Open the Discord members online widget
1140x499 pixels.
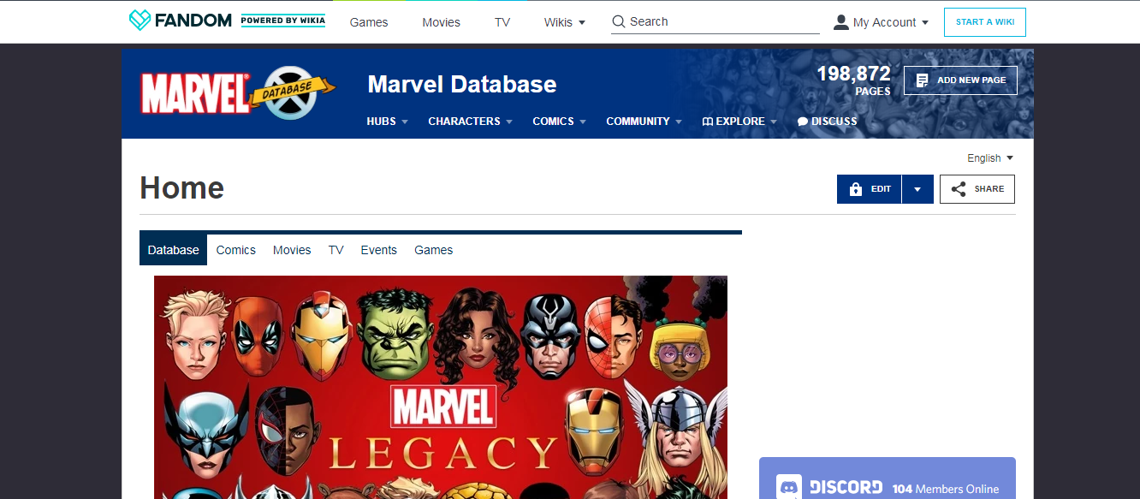[888, 478]
